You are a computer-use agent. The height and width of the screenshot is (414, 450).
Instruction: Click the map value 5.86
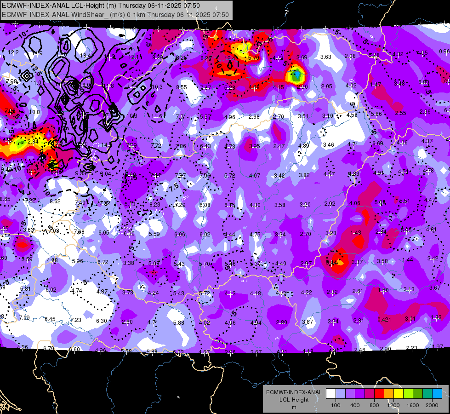click(x=376, y=114)
